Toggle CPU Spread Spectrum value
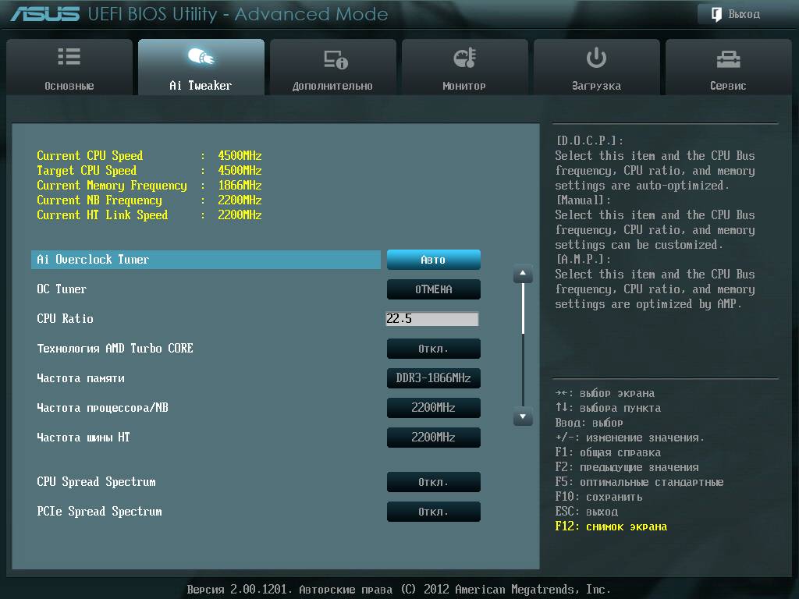 click(433, 482)
